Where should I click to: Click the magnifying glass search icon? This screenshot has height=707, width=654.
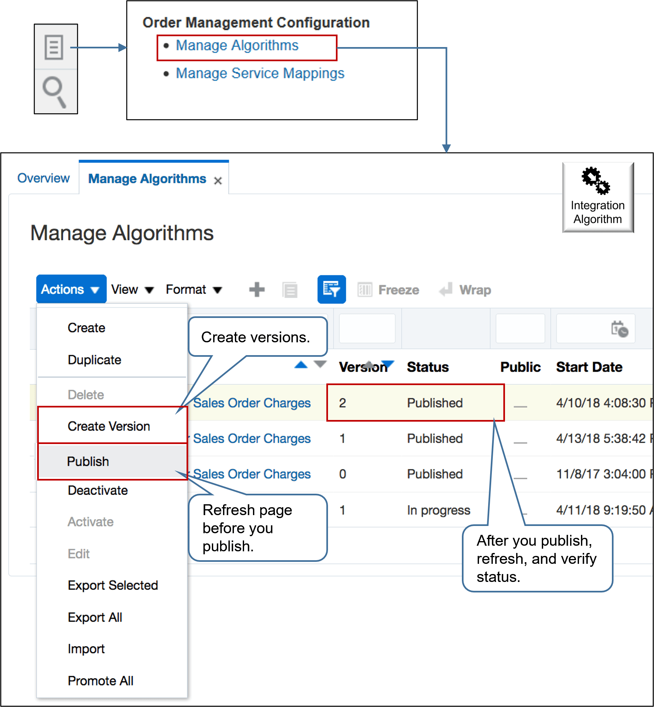click(x=55, y=92)
